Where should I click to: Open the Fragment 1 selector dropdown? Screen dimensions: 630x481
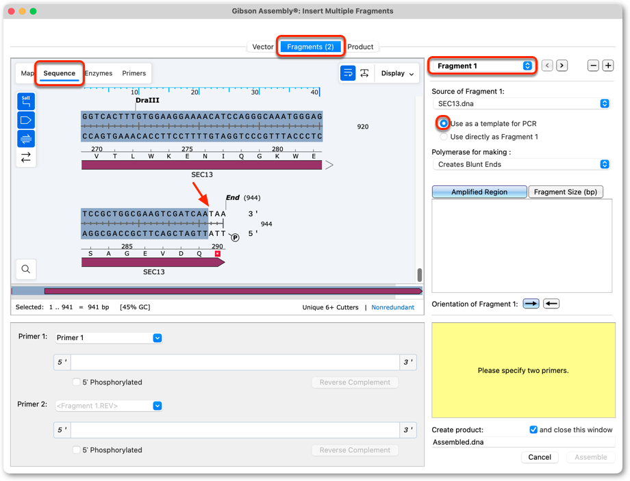click(x=482, y=66)
